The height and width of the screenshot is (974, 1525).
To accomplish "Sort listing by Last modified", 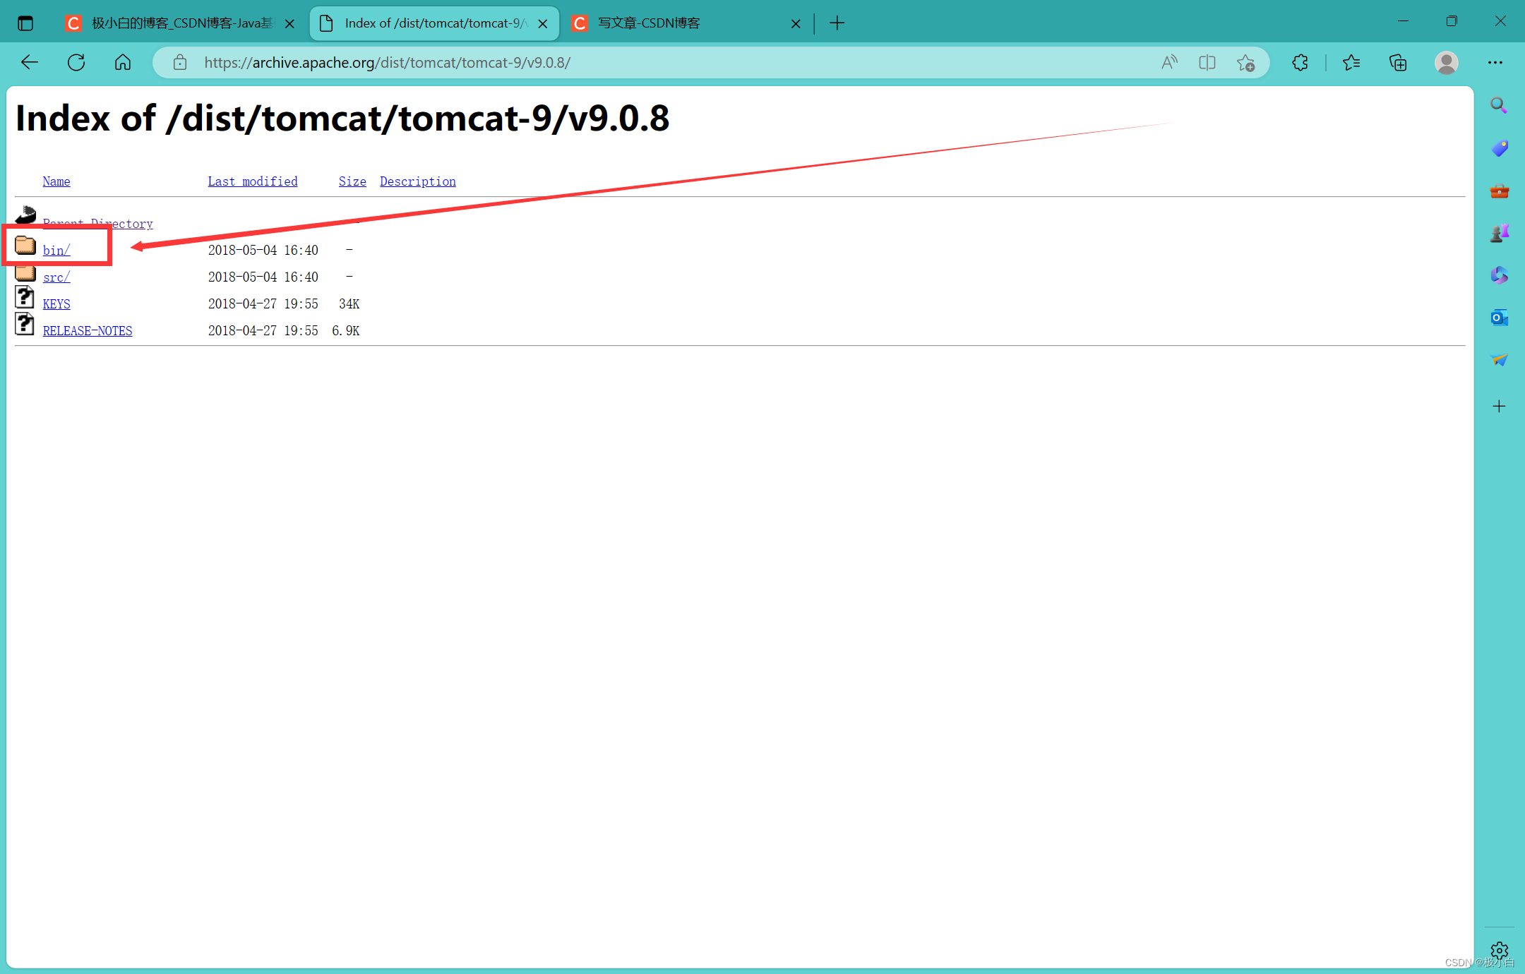I will 253,181.
